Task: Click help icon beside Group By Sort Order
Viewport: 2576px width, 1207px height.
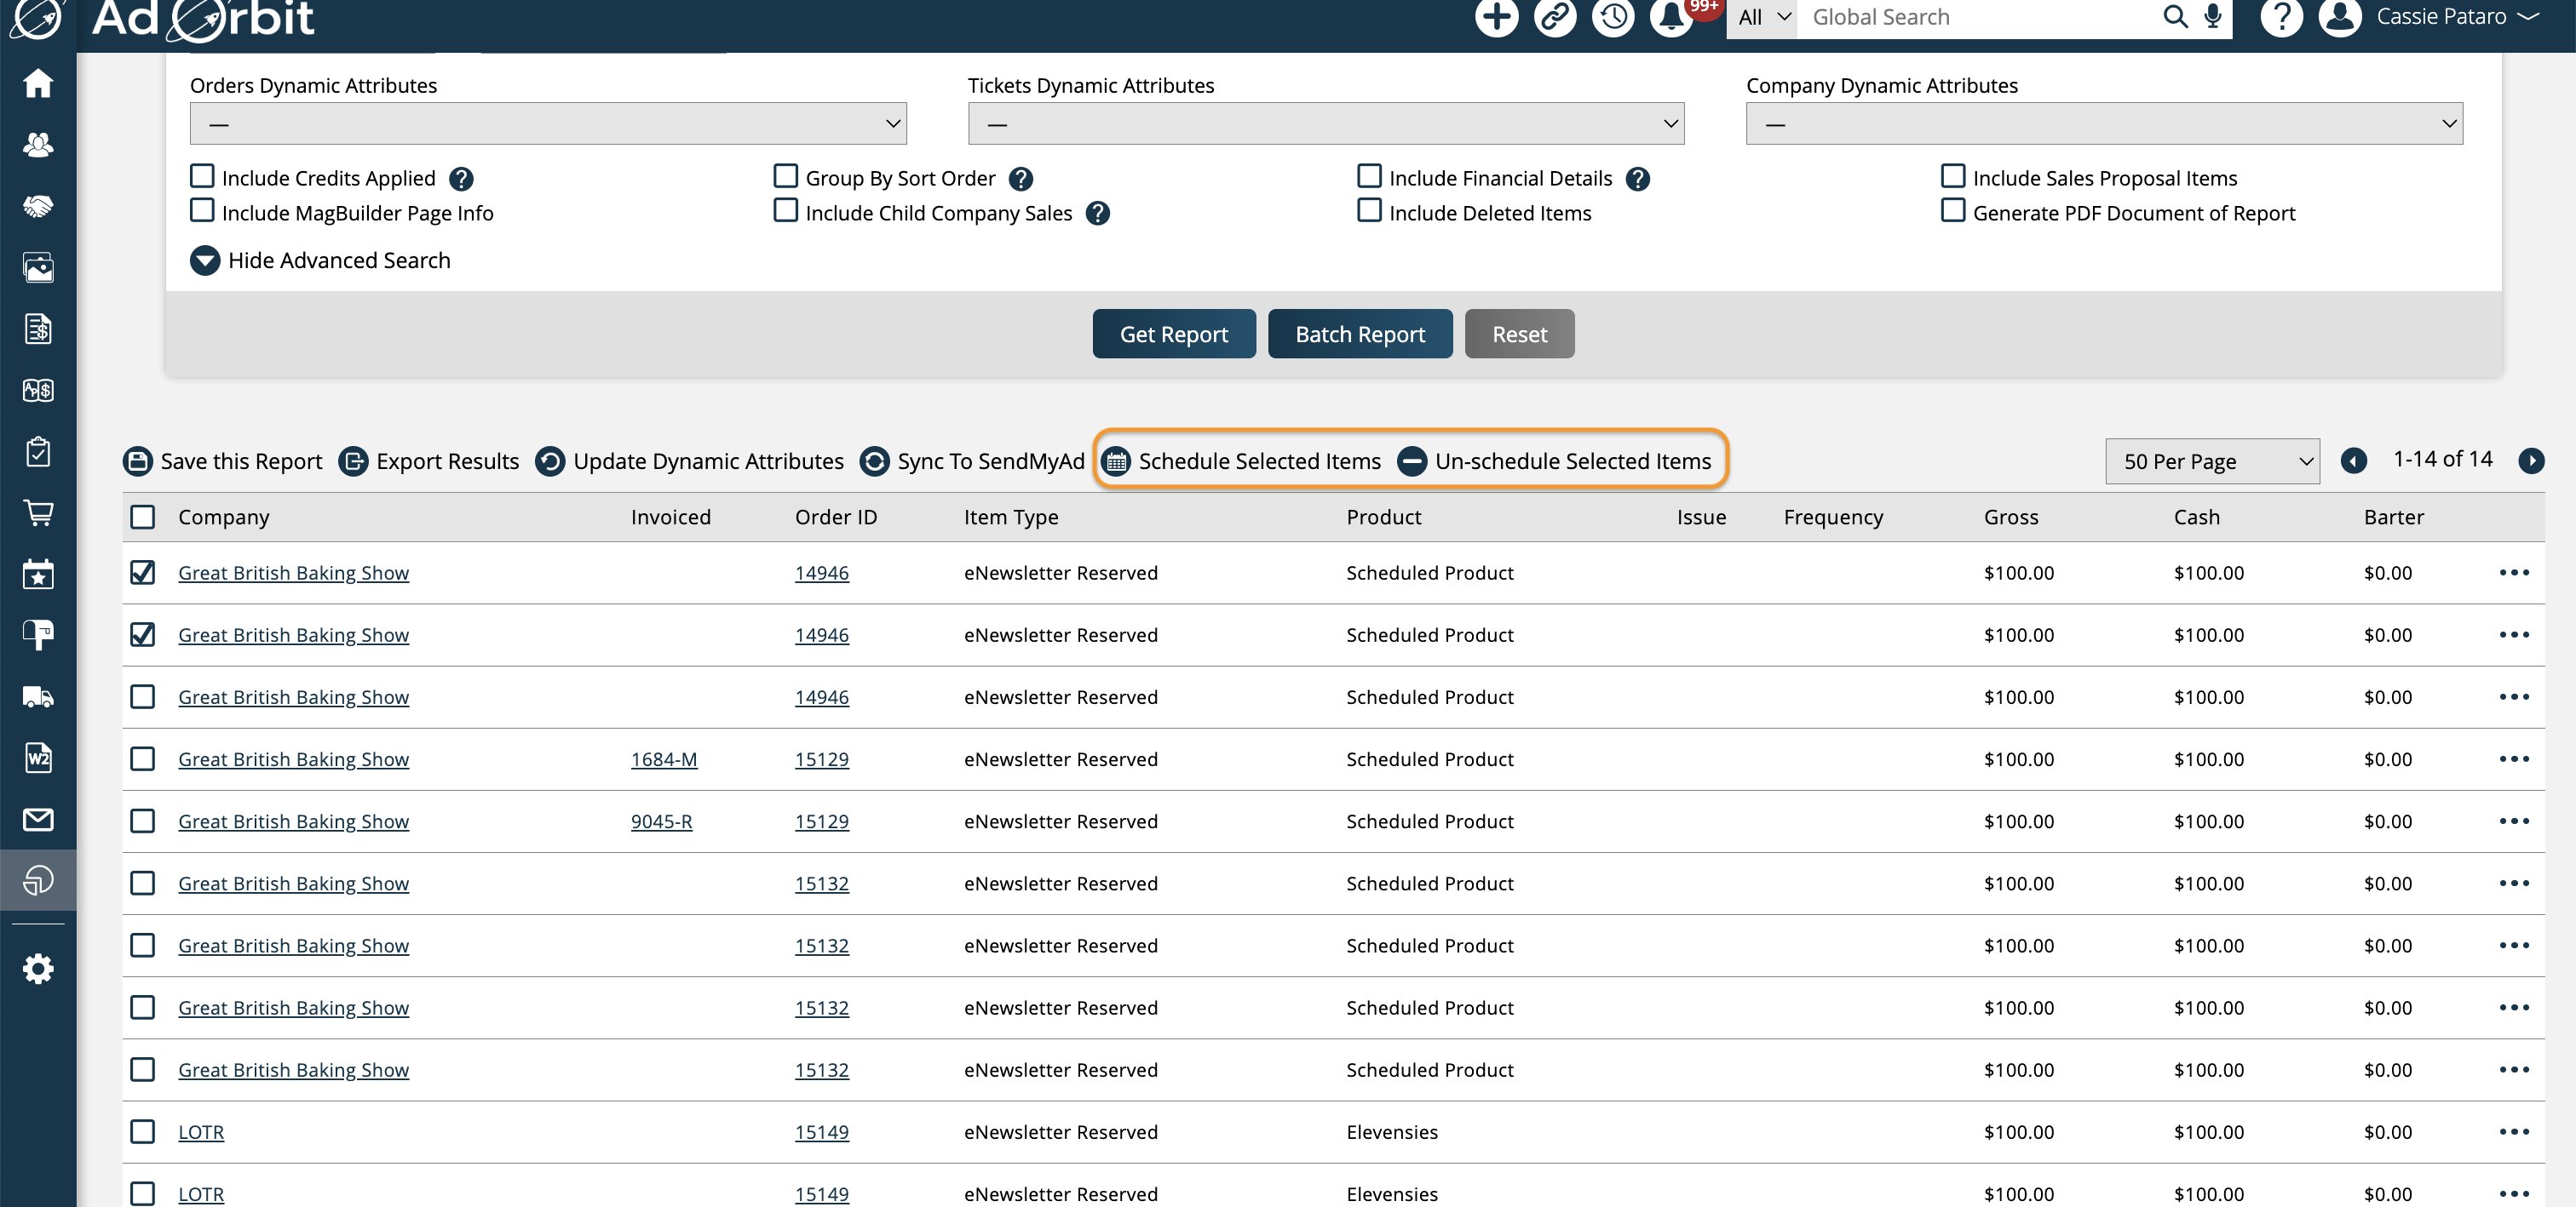Action: pyautogui.click(x=1020, y=179)
